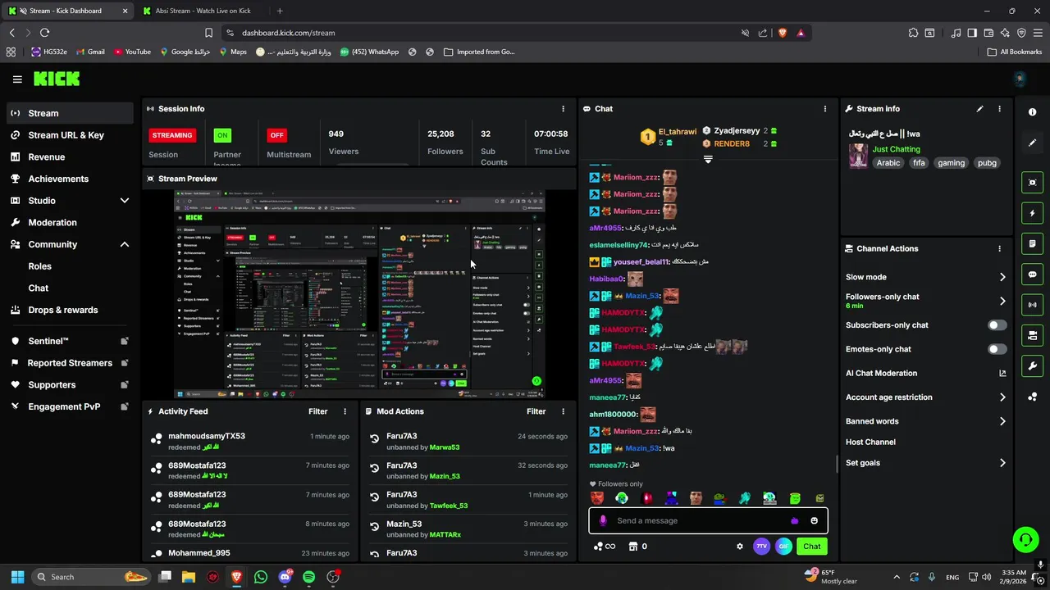Open Spotify from the taskbar
The width and height of the screenshot is (1050, 590).
click(x=308, y=577)
